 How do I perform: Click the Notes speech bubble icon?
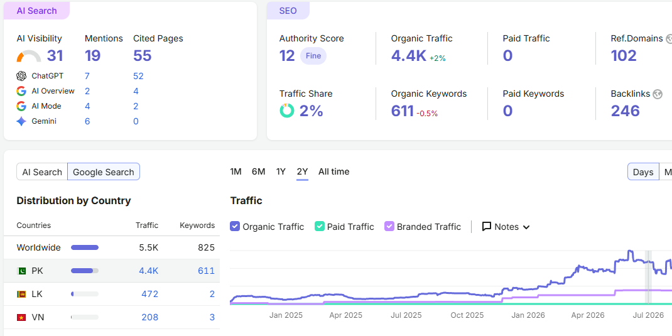coord(487,226)
